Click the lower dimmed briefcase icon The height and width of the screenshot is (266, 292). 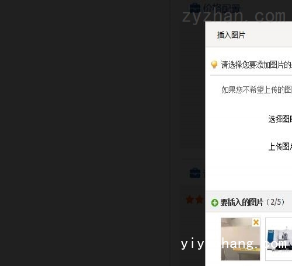pyautogui.click(x=195, y=173)
